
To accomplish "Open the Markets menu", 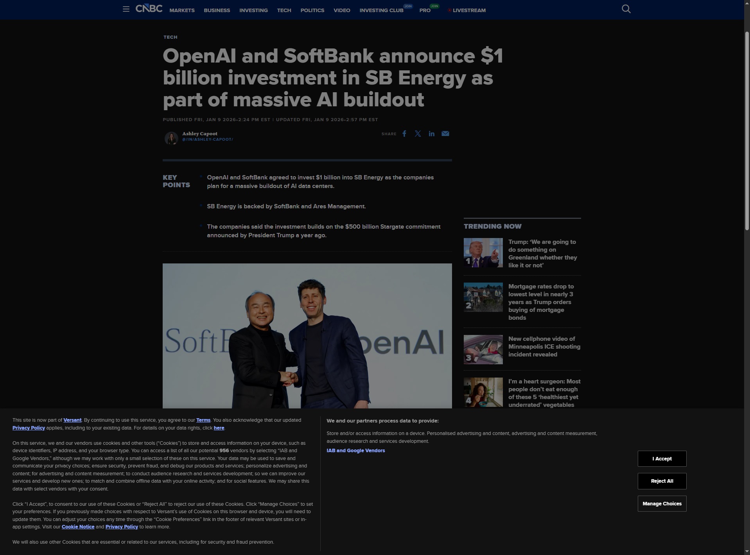I will [182, 11].
